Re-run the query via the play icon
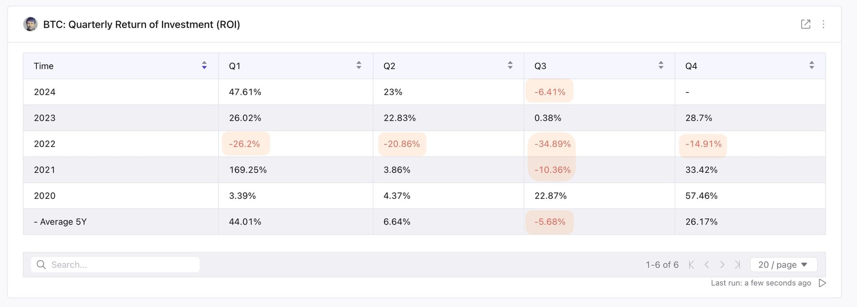The height and width of the screenshot is (307, 857). click(822, 283)
